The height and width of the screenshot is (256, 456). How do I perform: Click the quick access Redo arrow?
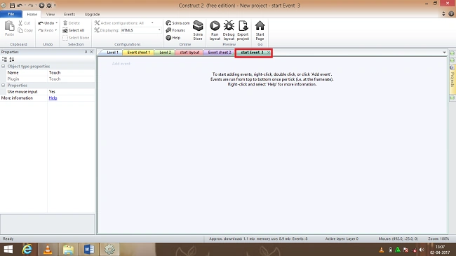pyautogui.click(x=30, y=5)
